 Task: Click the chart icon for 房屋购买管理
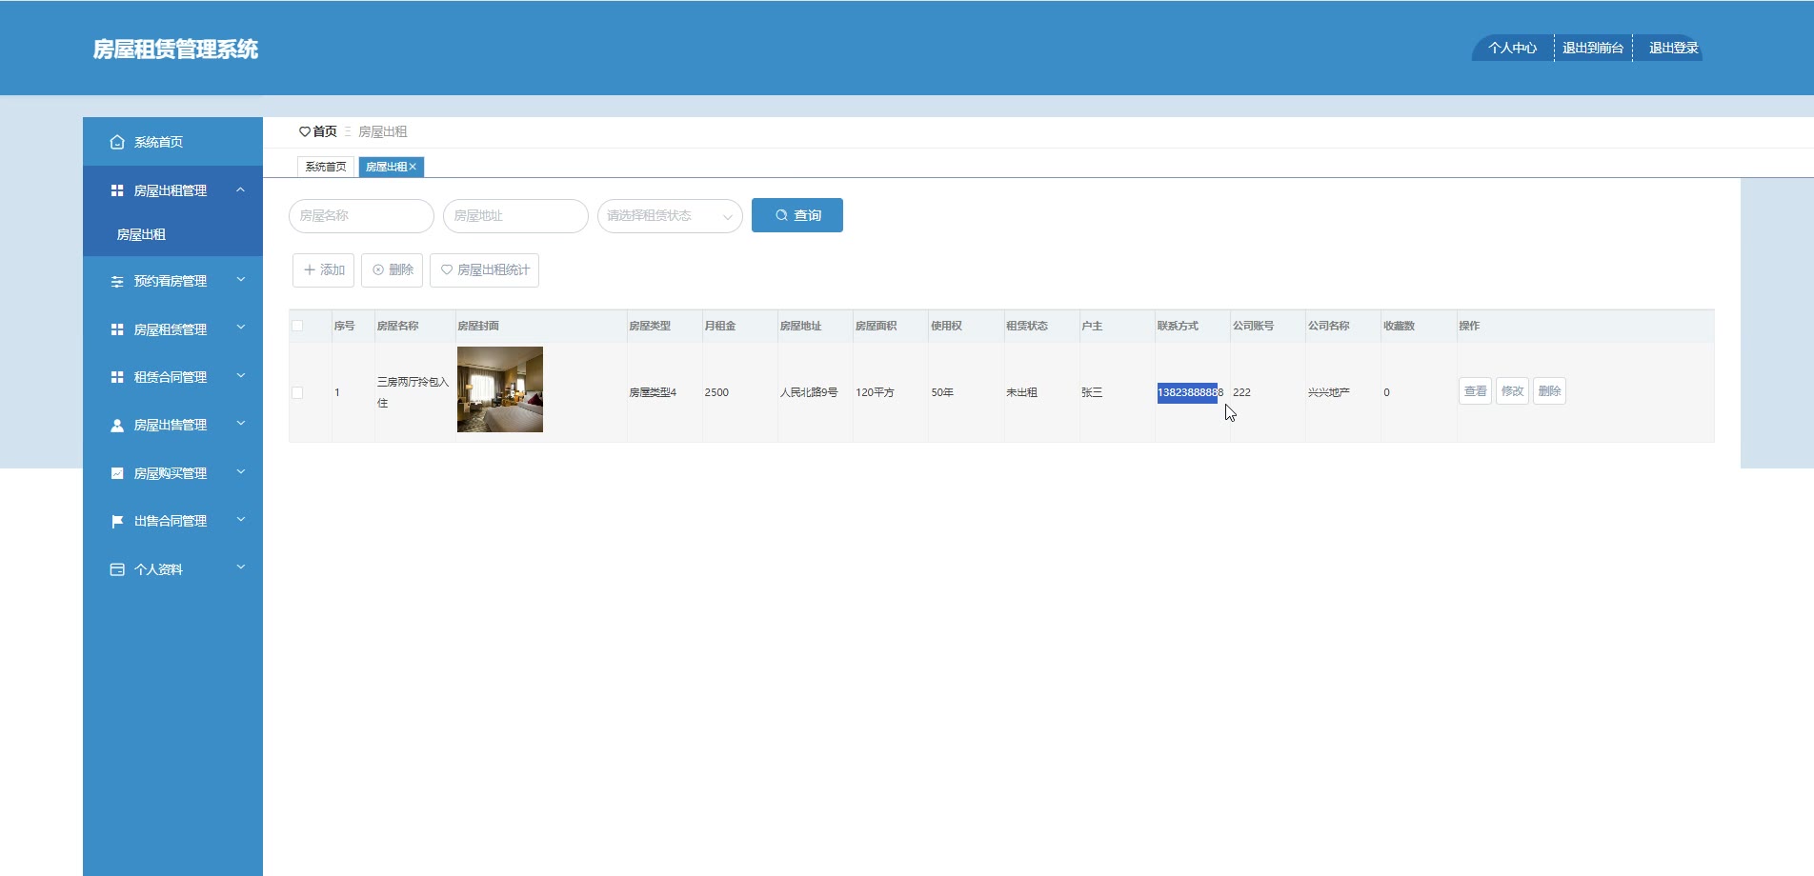click(117, 473)
